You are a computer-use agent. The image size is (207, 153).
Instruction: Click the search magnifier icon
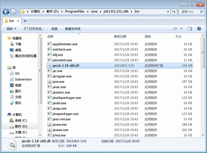point(201,11)
